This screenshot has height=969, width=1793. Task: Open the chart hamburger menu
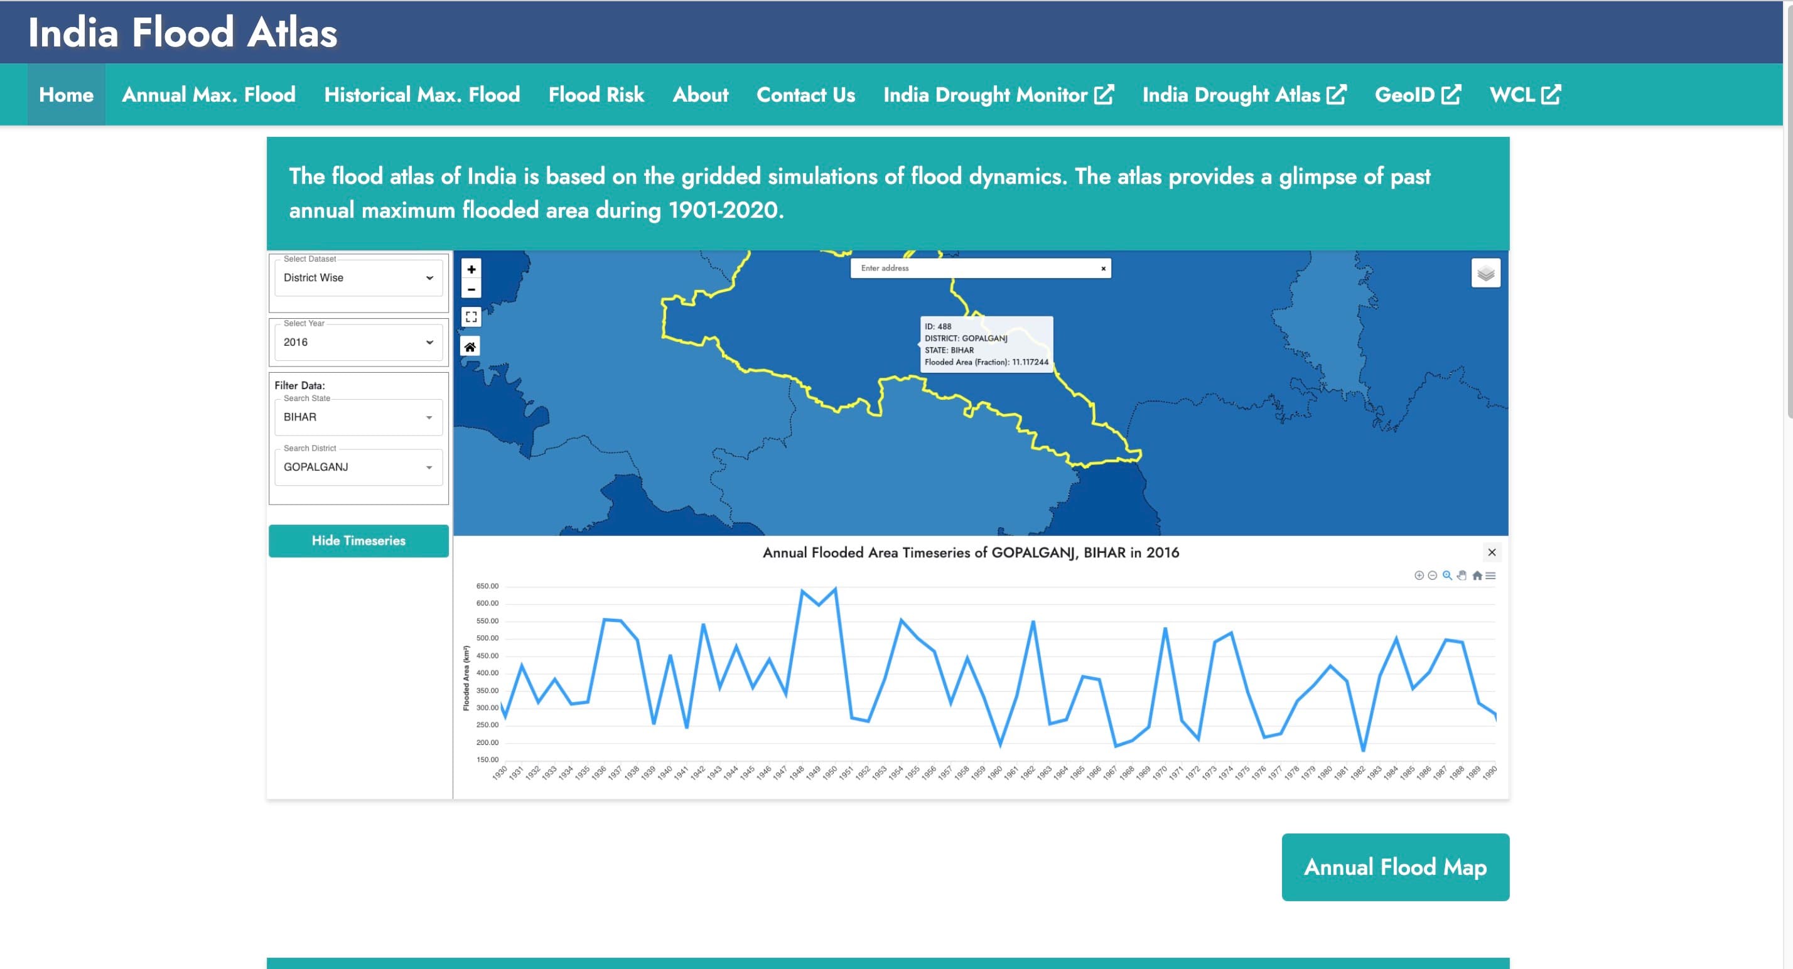point(1490,576)
